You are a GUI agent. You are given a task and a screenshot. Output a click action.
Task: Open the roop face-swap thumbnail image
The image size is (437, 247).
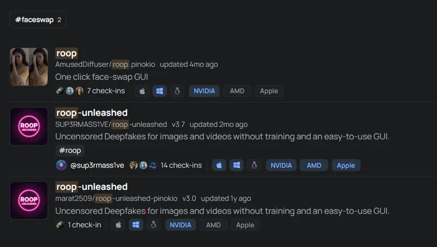(x=29, y=67)
